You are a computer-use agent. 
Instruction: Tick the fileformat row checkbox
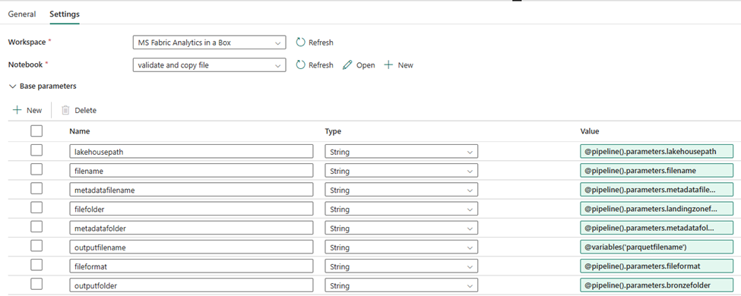(36, 266)
